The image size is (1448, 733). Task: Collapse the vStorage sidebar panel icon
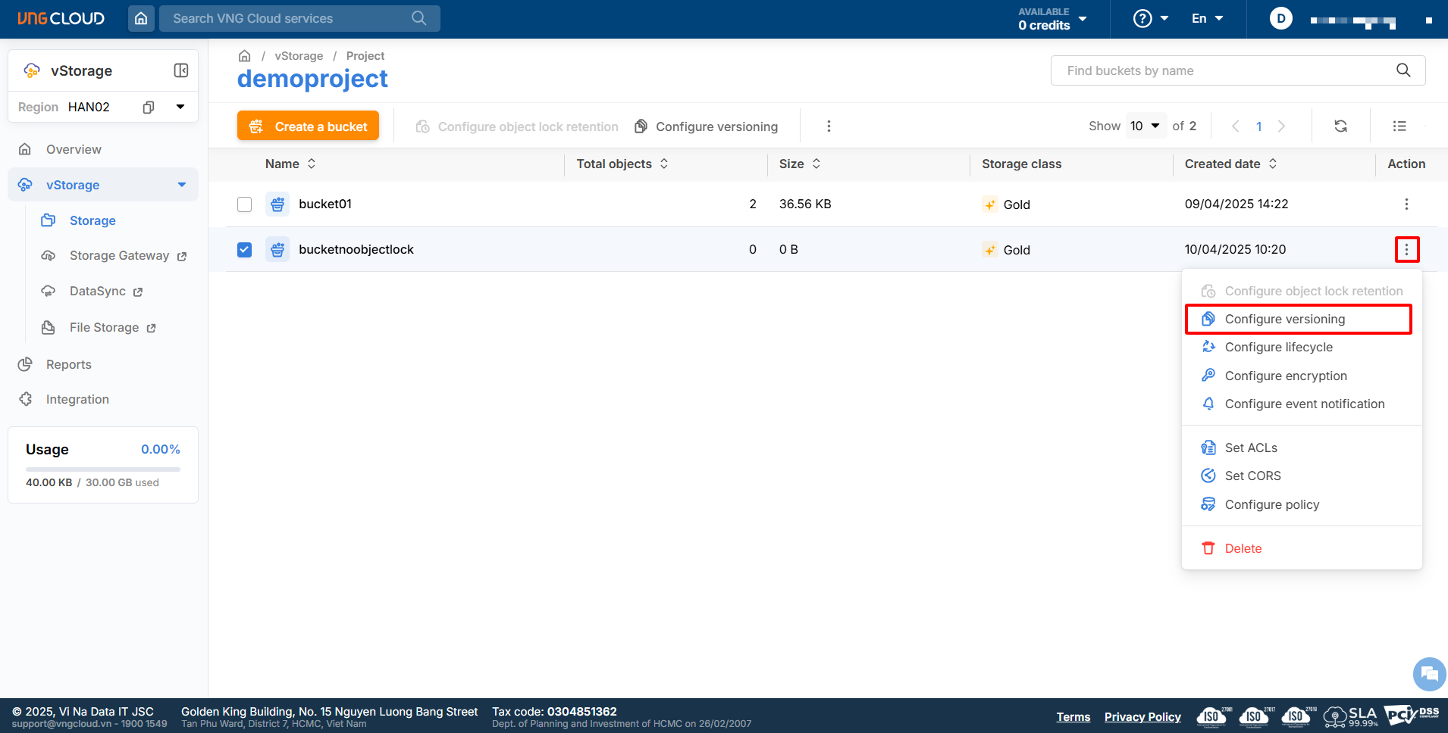(x=181, y=70)
